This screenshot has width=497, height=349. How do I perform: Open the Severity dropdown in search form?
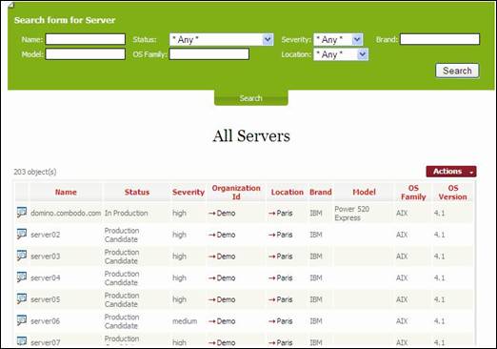coord(338,39)
